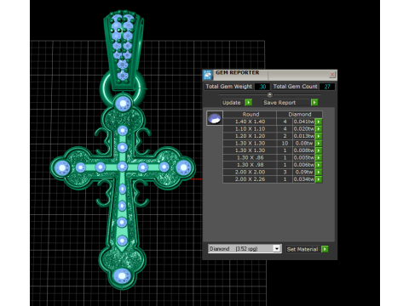The image size is (409, 306).
Task: Click green arrow on the 1.20 X 1.20 row
Action: (319, 136)
